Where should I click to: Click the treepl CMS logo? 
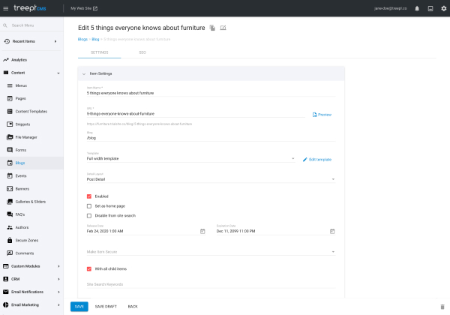(30, 8)
